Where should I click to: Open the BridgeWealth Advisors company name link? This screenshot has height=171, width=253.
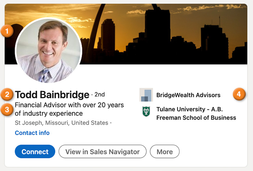click(188, 95)
